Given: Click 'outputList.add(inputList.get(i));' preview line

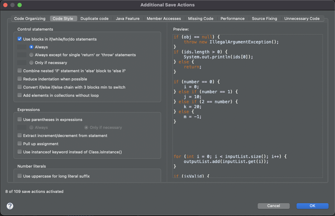Looking at the screenshot, I should 226,162.
